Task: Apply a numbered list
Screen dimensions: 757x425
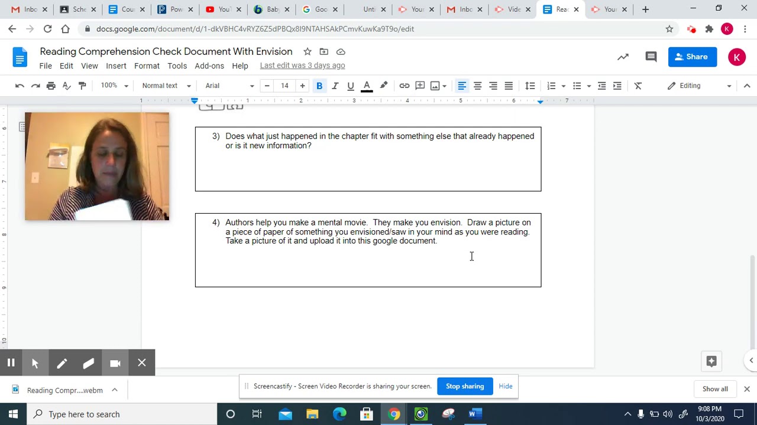Action: click(x=551, y=86)
